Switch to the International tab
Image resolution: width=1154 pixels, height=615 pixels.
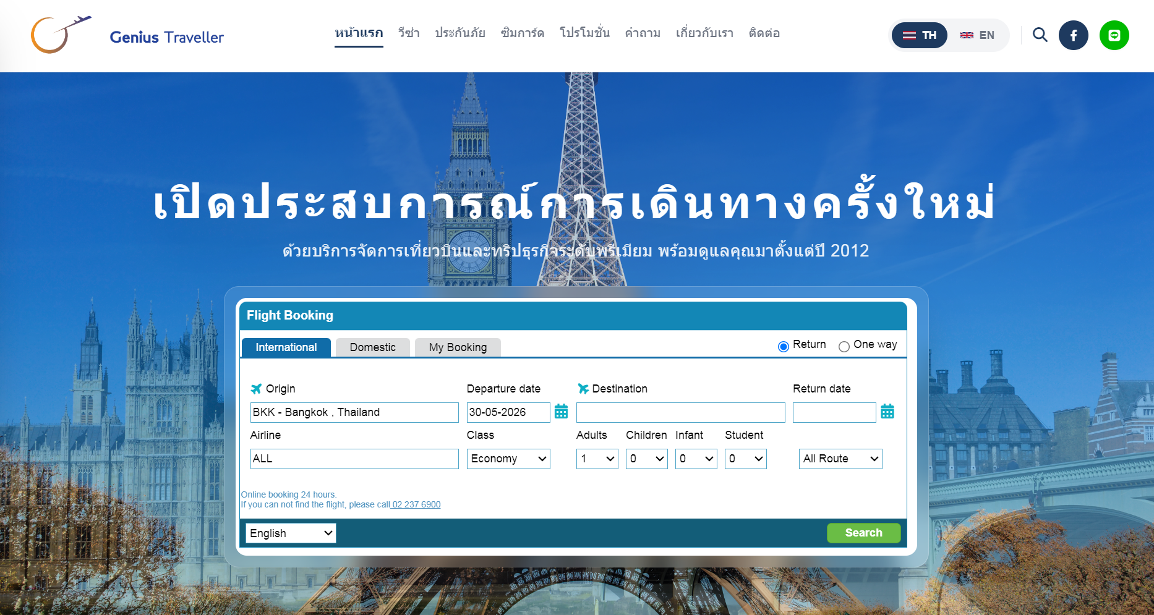286,347
